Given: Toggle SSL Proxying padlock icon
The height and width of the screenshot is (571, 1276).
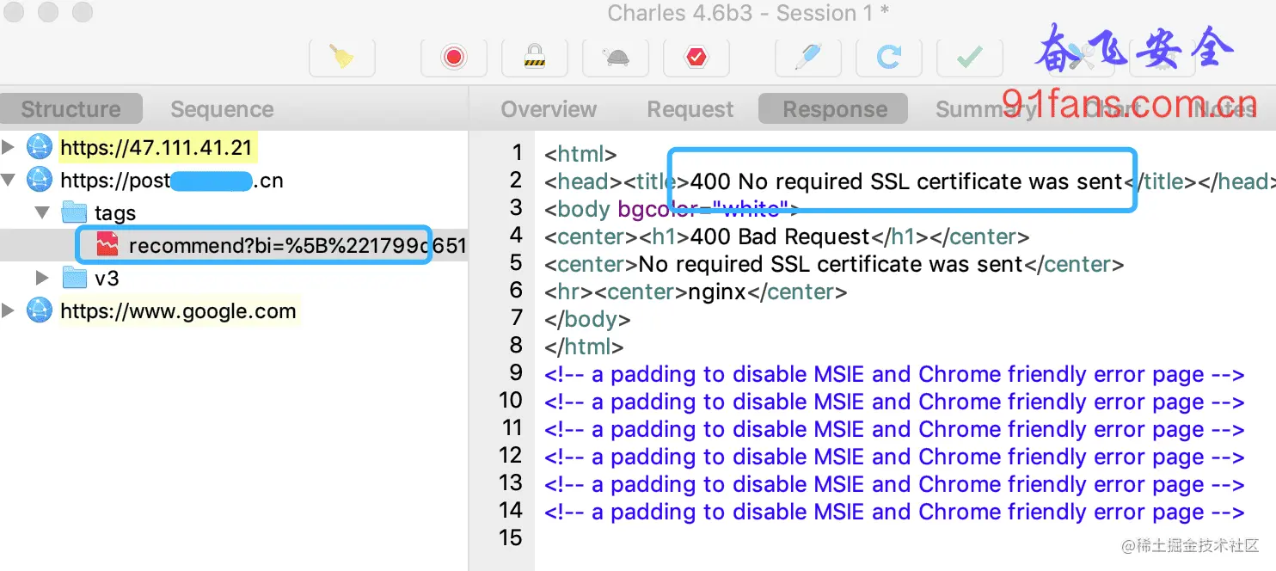Looking at the screenshot, I should coord(535,57).
